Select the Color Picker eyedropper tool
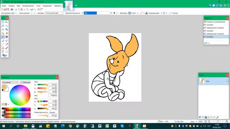This screenshot has width=230, height=129. [x=6, y=44]
